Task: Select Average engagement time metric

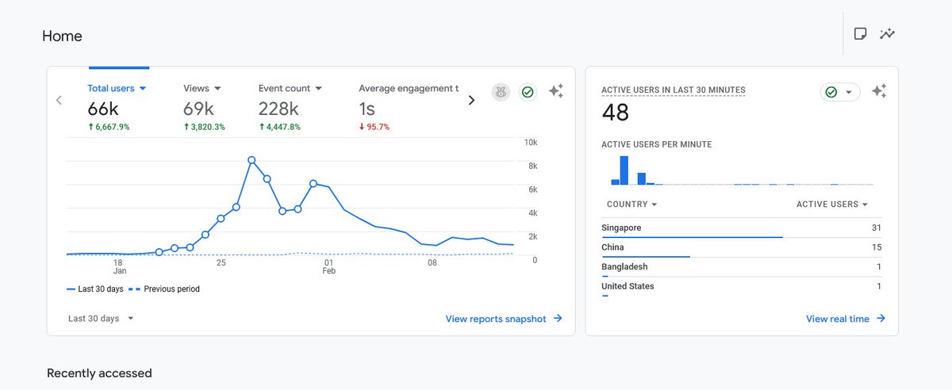Action: (409, 89)
